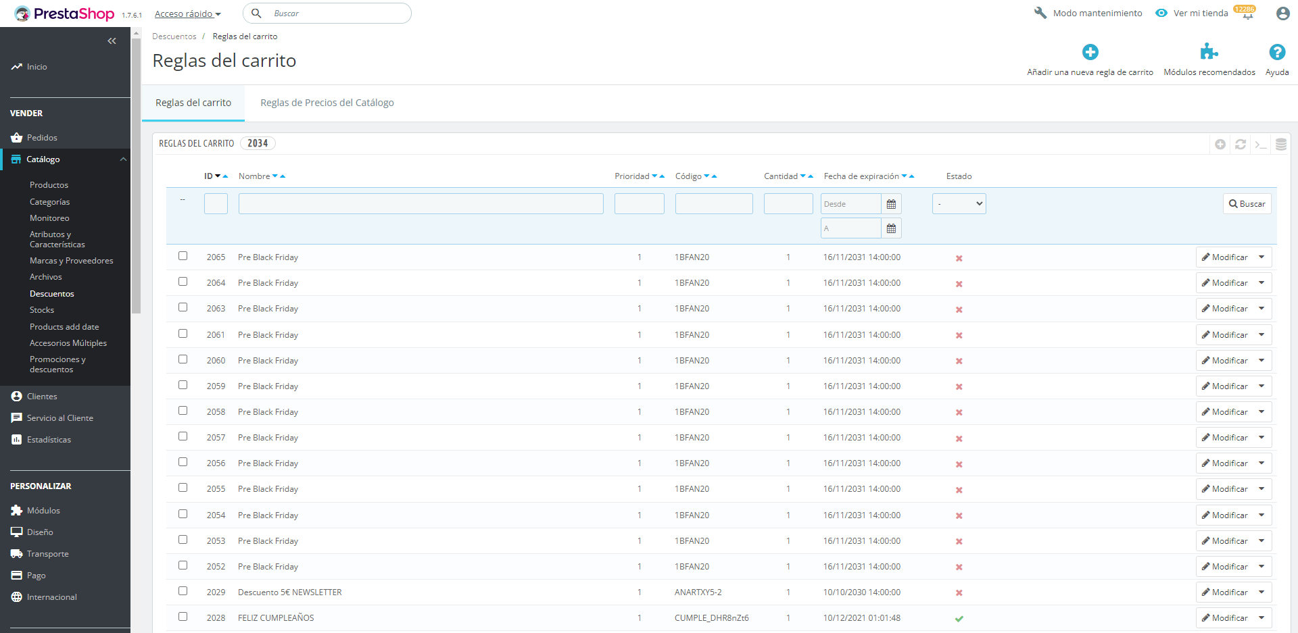The image size is (1298, 633).
Task: Click Ver mi tienda link
Action: click(1201, 14)
